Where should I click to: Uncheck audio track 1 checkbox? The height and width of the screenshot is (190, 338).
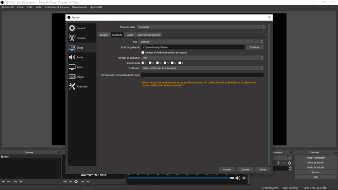click(143, 63)
